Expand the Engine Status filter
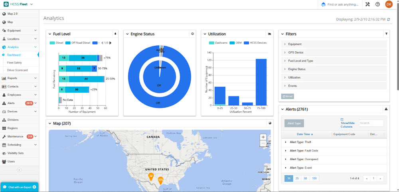Image resolution: width=399 pixels, height=192 pixels. coord(334,69)
